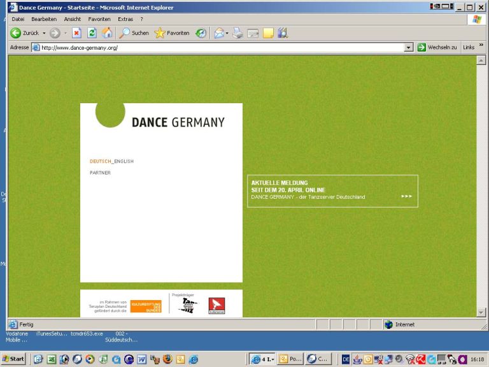Click the Windows flag throbber logo
This screenshot has width=489, height=367.
476,19
